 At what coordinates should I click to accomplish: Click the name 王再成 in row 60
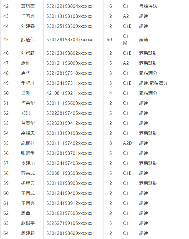click(x=28, y=193)
